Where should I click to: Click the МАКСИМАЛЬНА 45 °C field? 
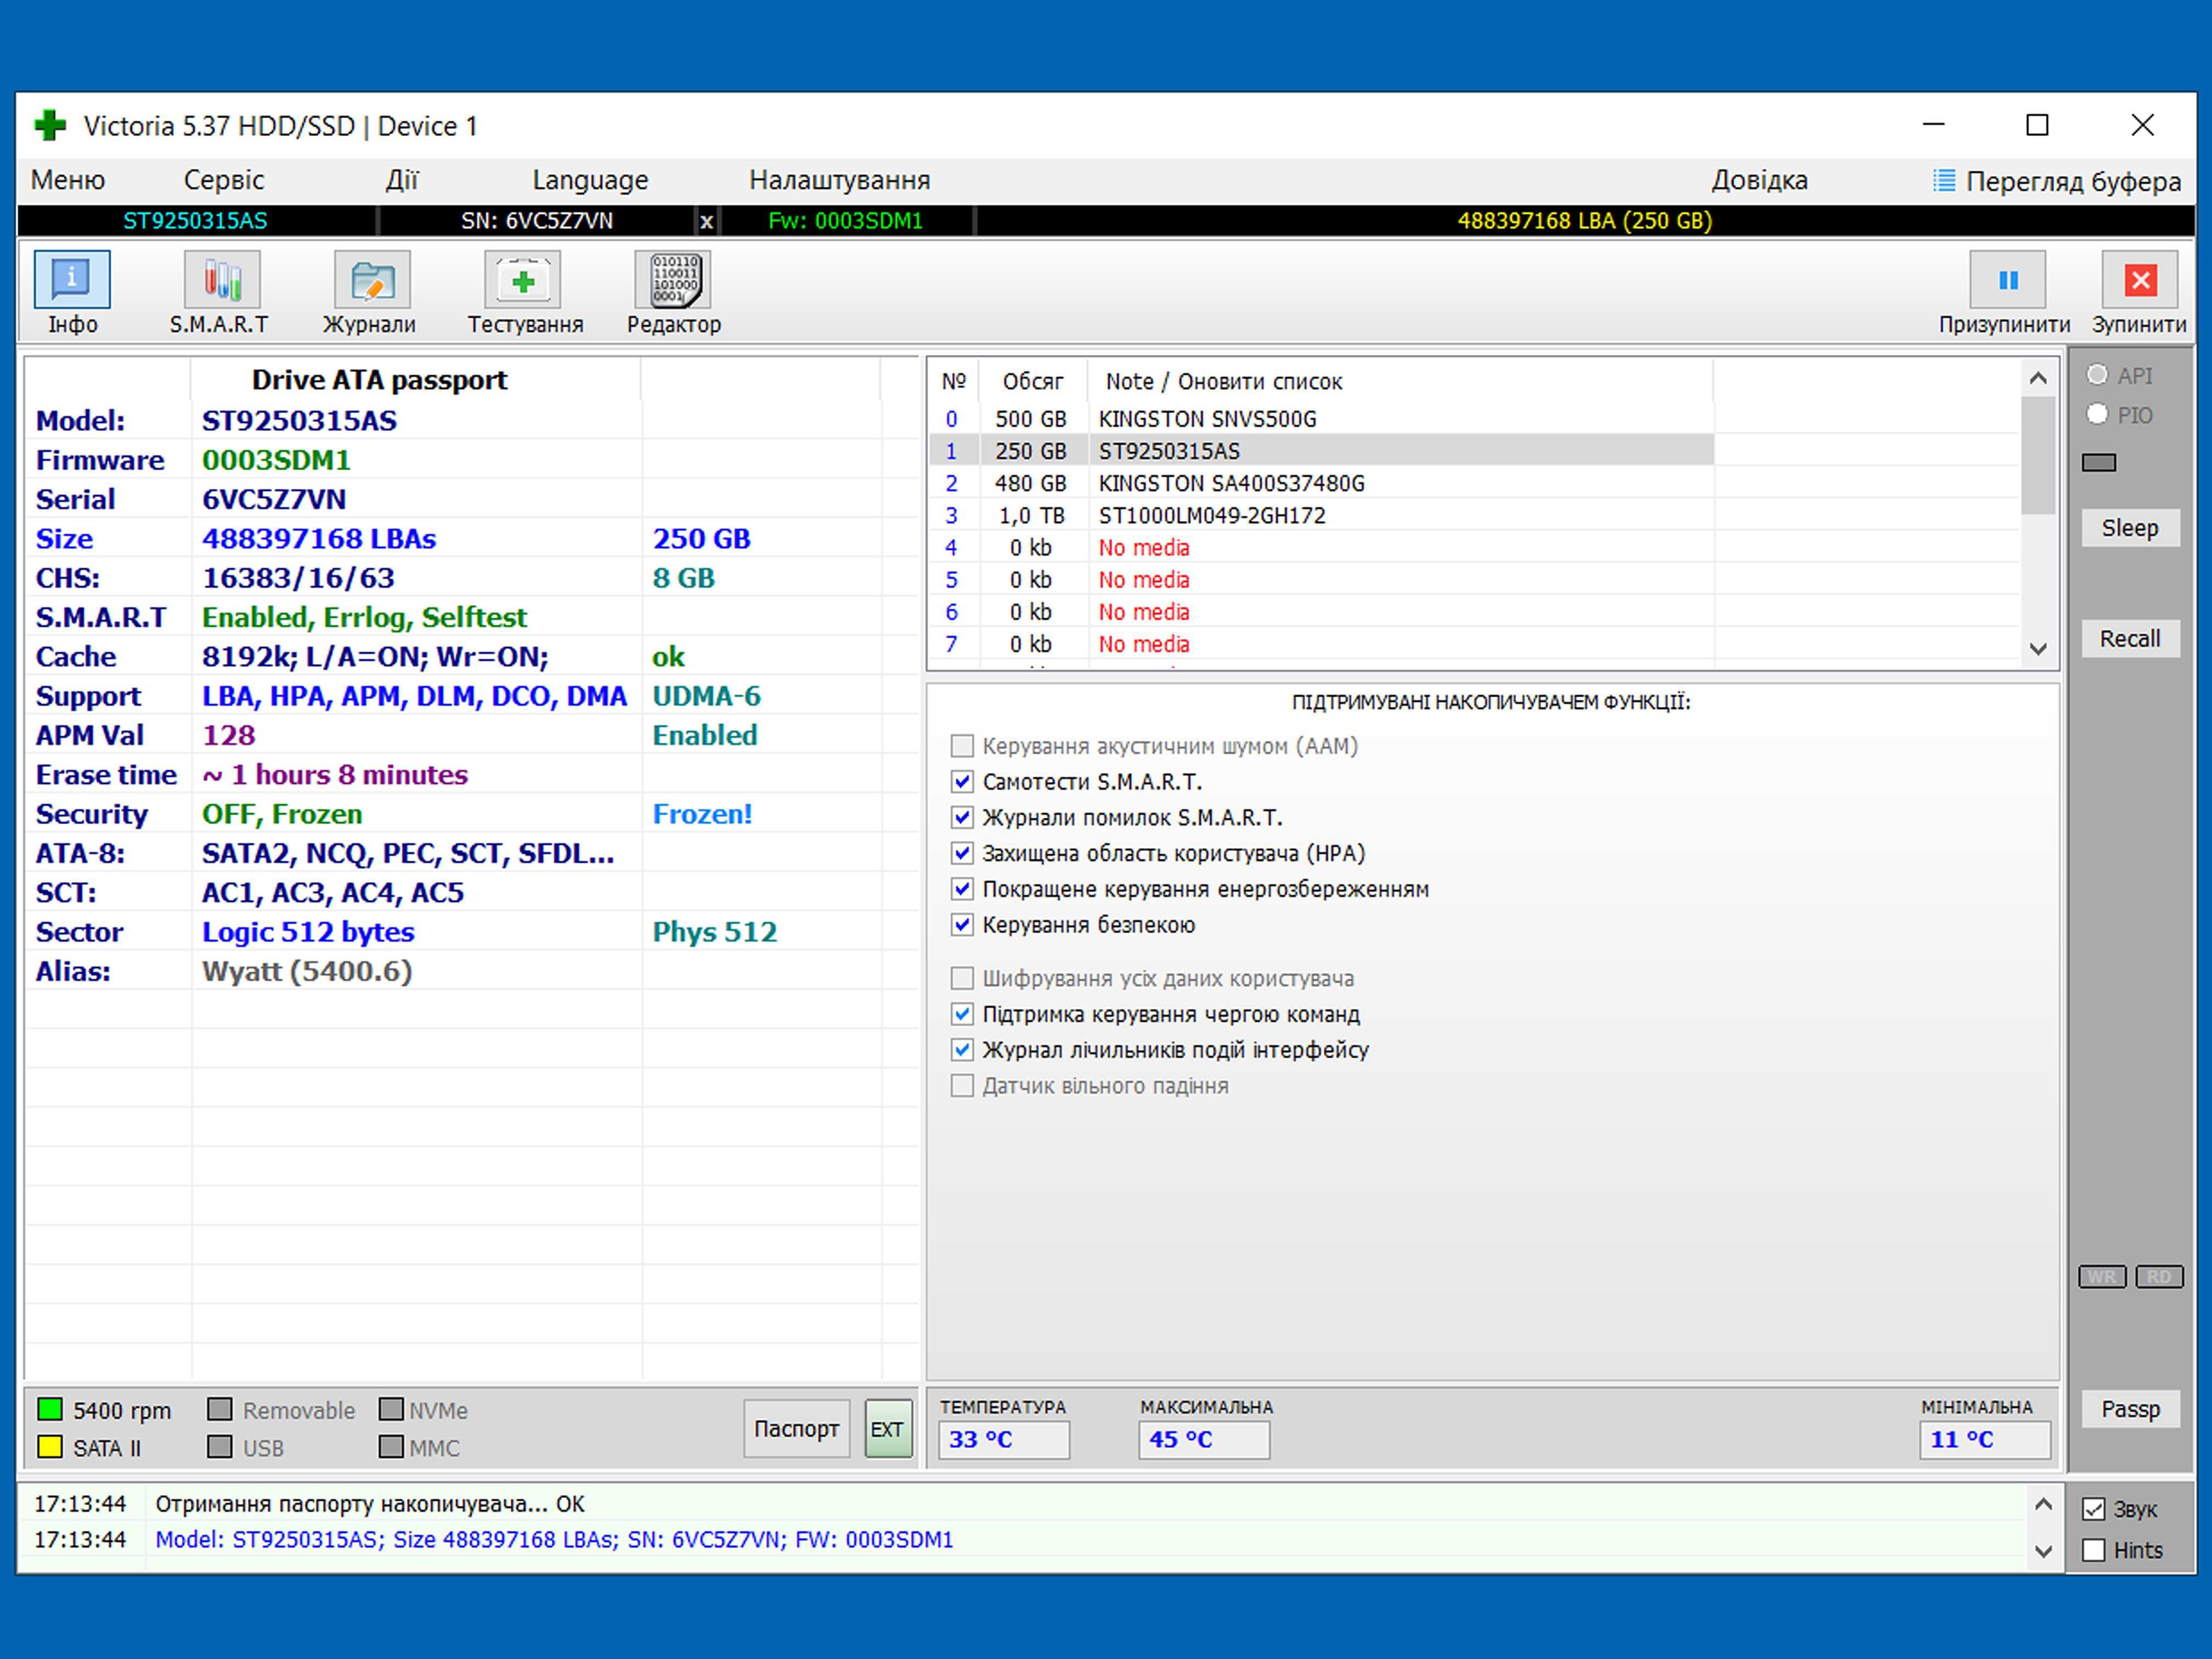pos(1204,1440)
